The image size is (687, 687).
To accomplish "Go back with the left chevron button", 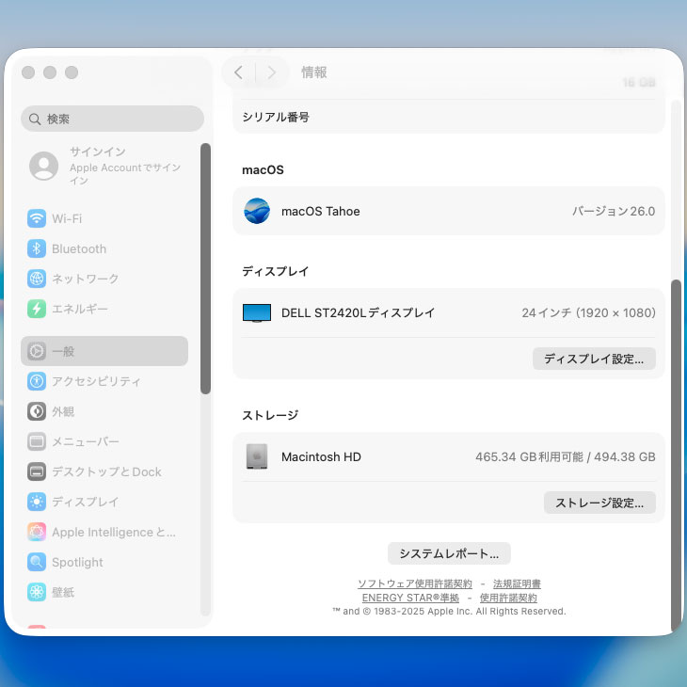I will pyautogui.click(x=238, y=72).
